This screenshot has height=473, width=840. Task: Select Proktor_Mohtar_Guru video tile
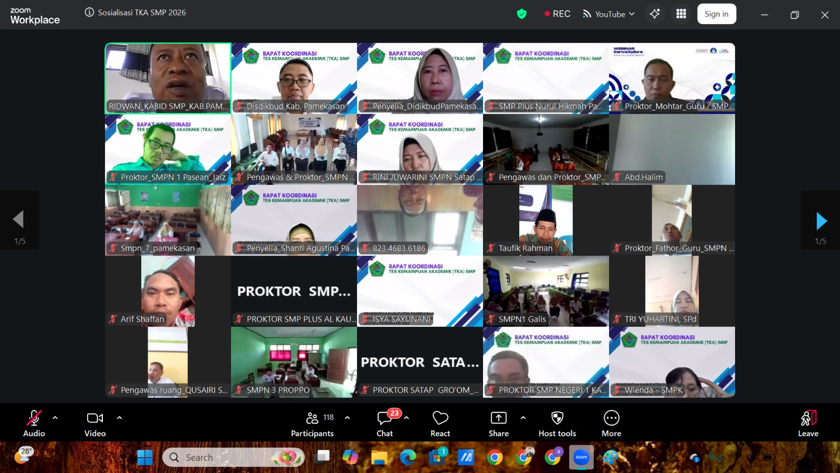coord(672,78)
